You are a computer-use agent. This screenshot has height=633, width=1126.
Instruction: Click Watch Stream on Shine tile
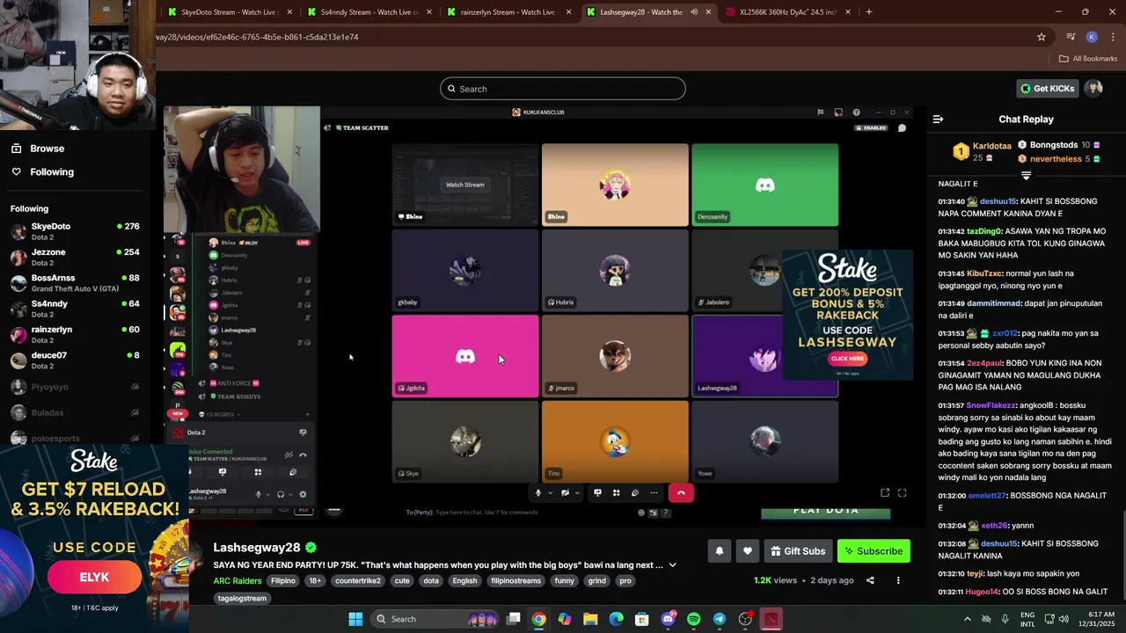pyautogui.click(x=464, y=185)
